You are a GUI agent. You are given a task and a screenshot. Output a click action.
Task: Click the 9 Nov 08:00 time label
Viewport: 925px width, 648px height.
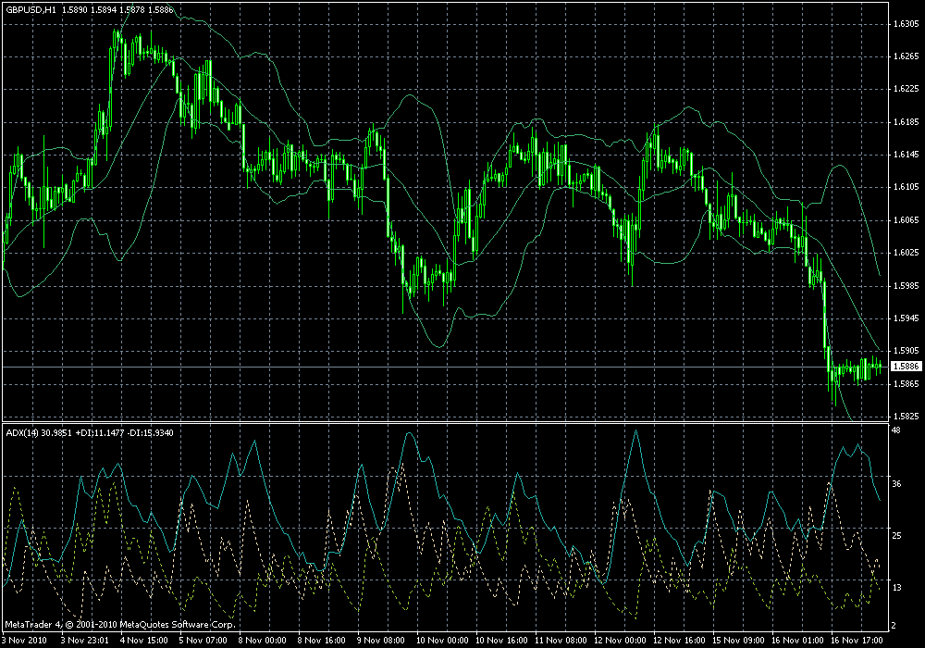[x=380, y=641]
